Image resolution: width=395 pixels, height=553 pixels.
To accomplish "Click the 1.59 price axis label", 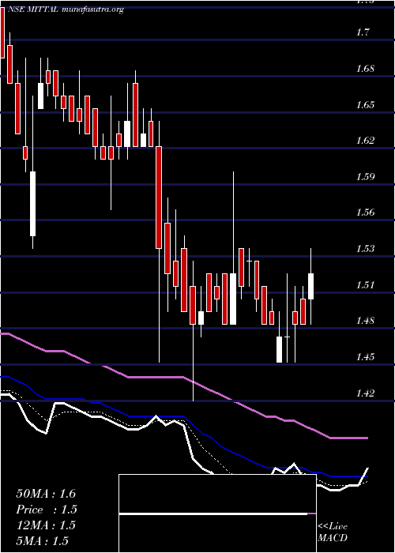I will tap(365, 177).
